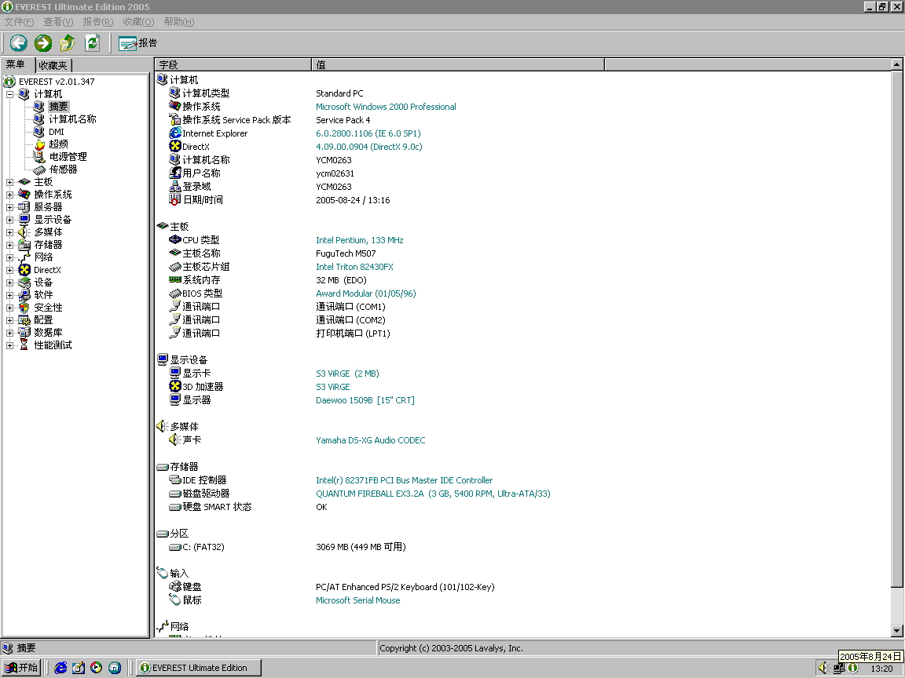The image size is (905, 678).
Task: Click the 软件 software tree icon
Action: pyautogui.click(x=24, y=294)
